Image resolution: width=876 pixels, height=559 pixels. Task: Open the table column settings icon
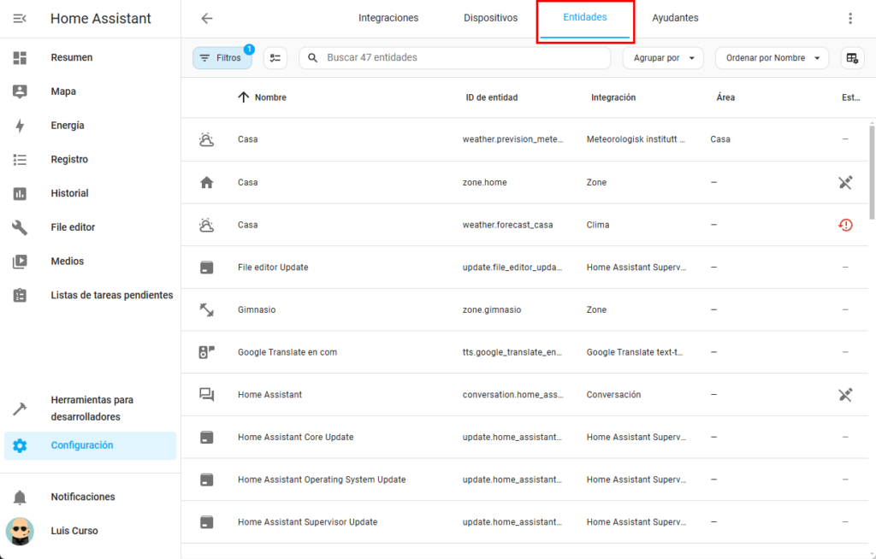(x=851, y=58)
